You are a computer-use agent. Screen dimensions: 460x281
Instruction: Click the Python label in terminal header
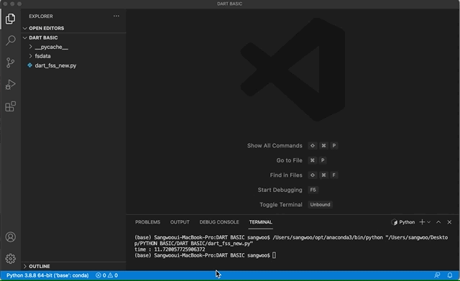point(407,222)
